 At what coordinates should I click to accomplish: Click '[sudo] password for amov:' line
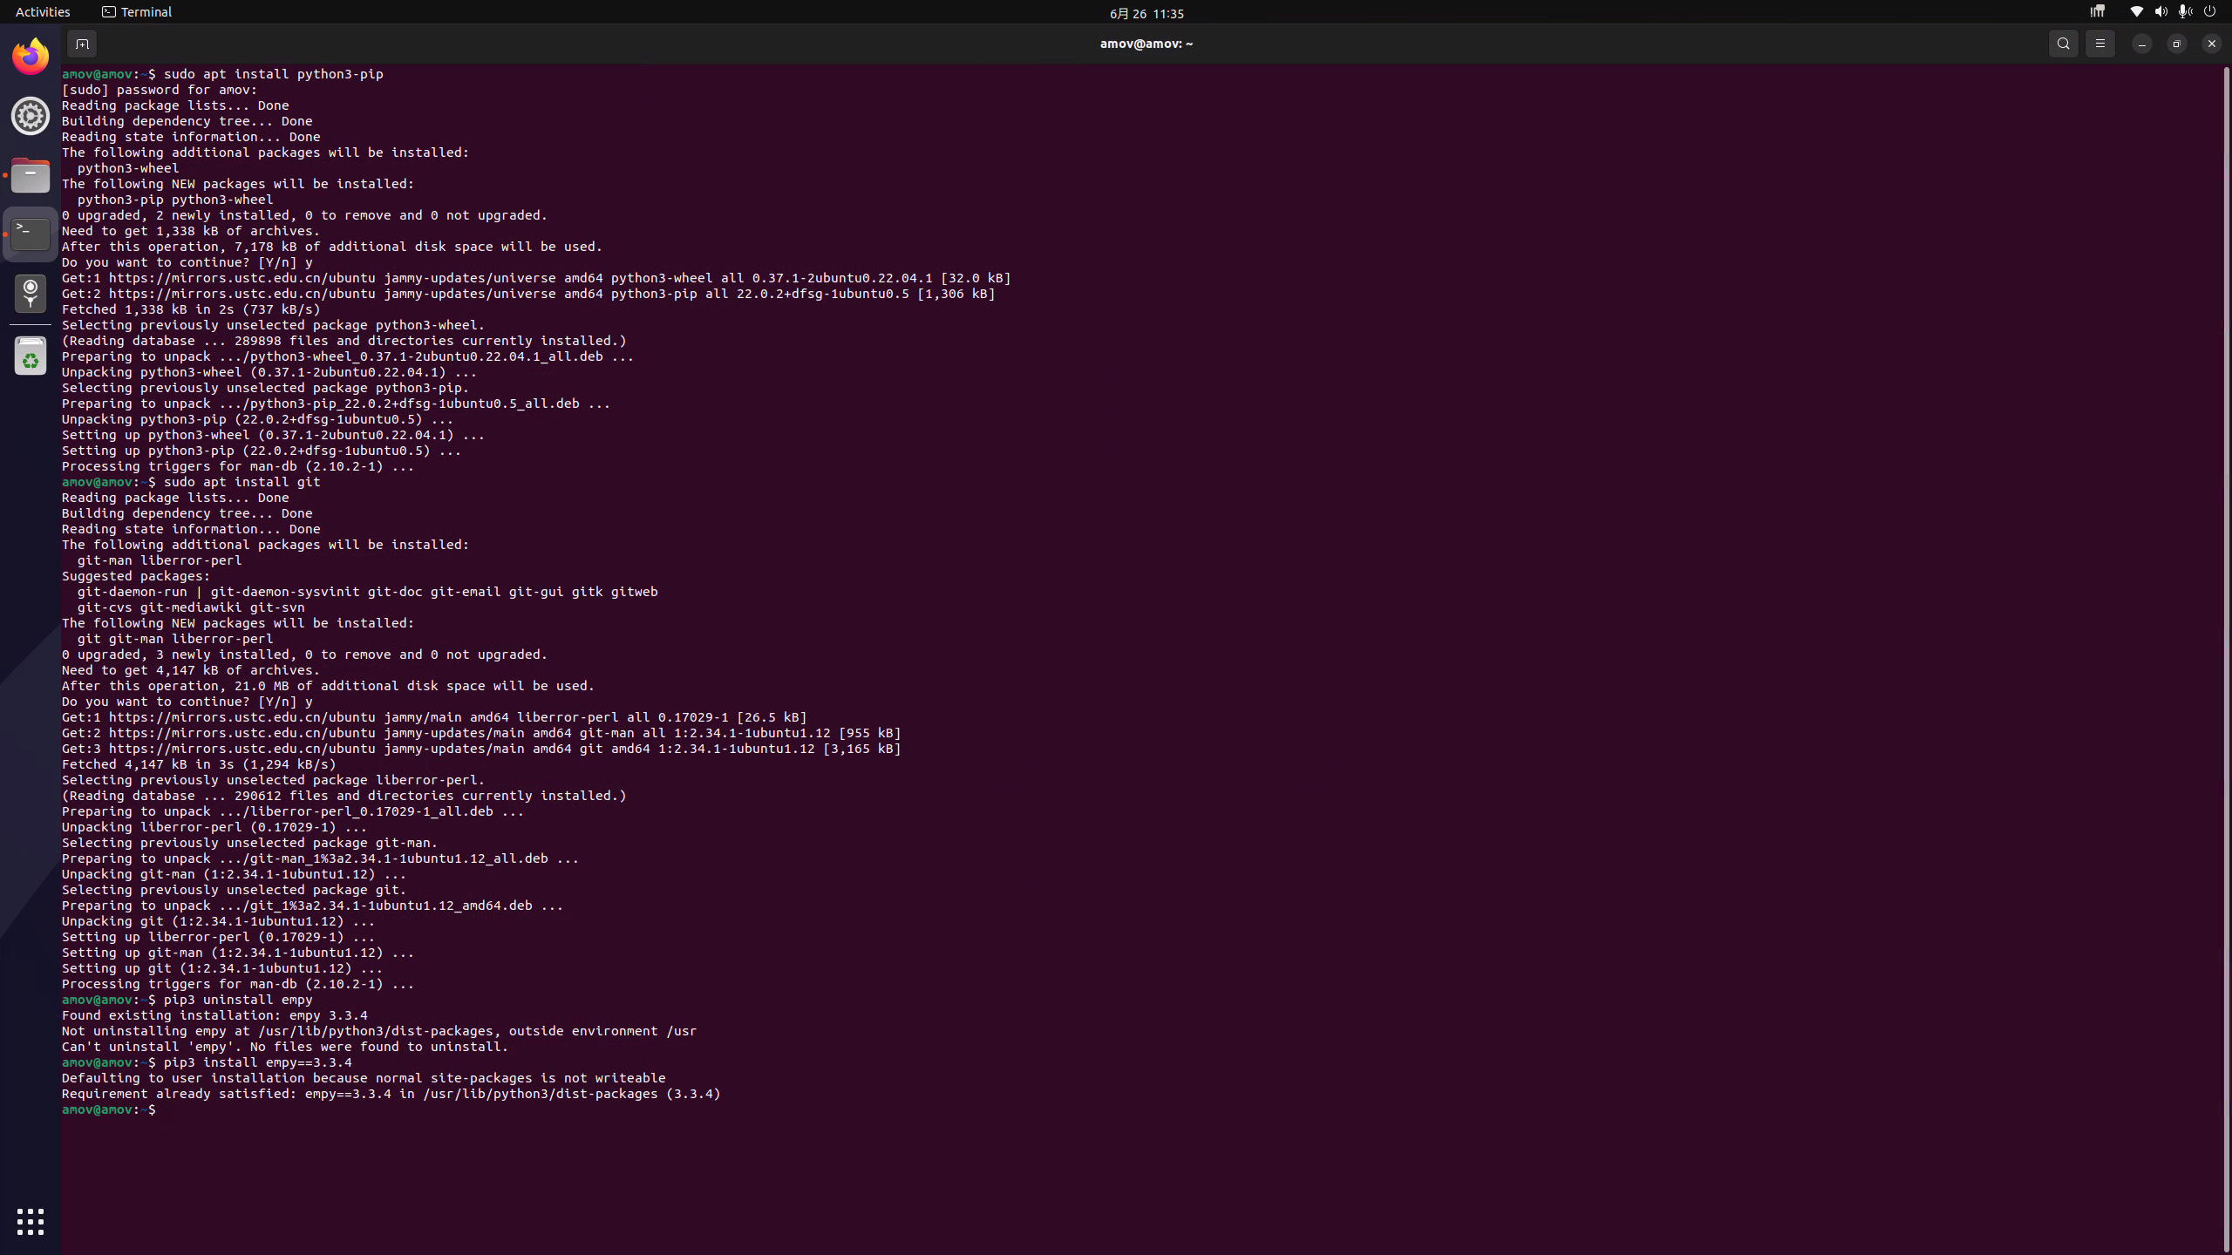160,90
